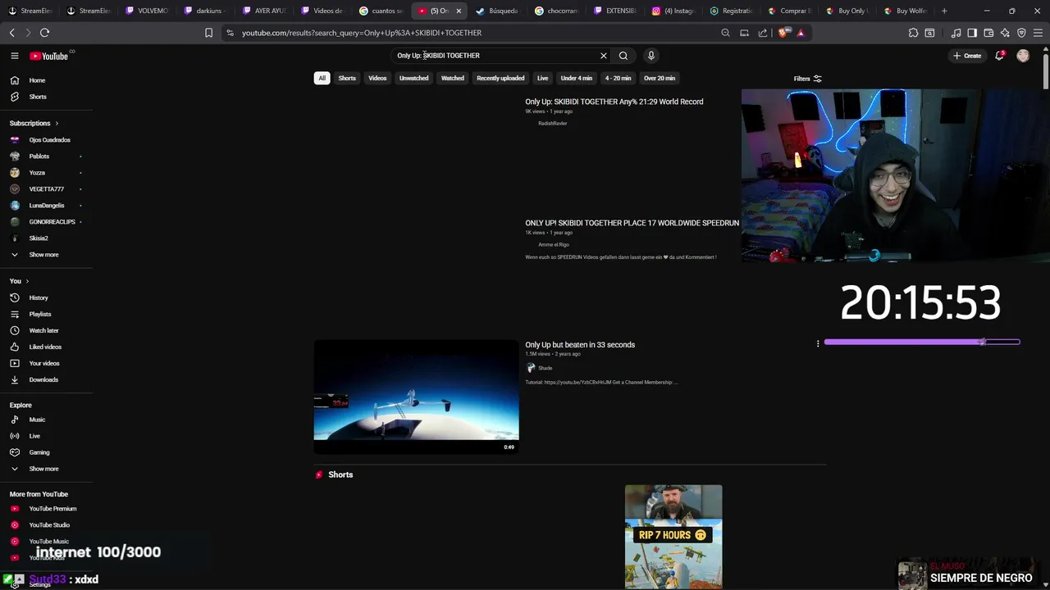
Task: Open the Leo AI sparkle icon
Action: (1005, 33)
